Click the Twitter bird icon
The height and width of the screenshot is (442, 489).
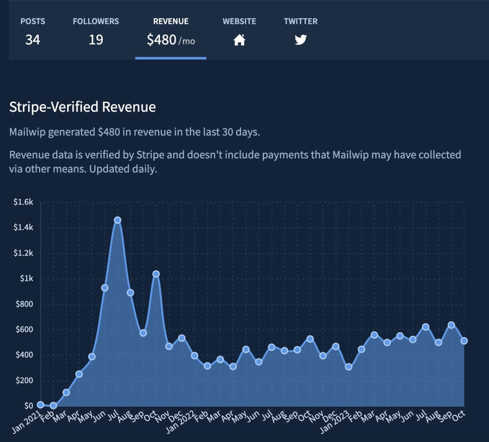click(x=300, y=40)
